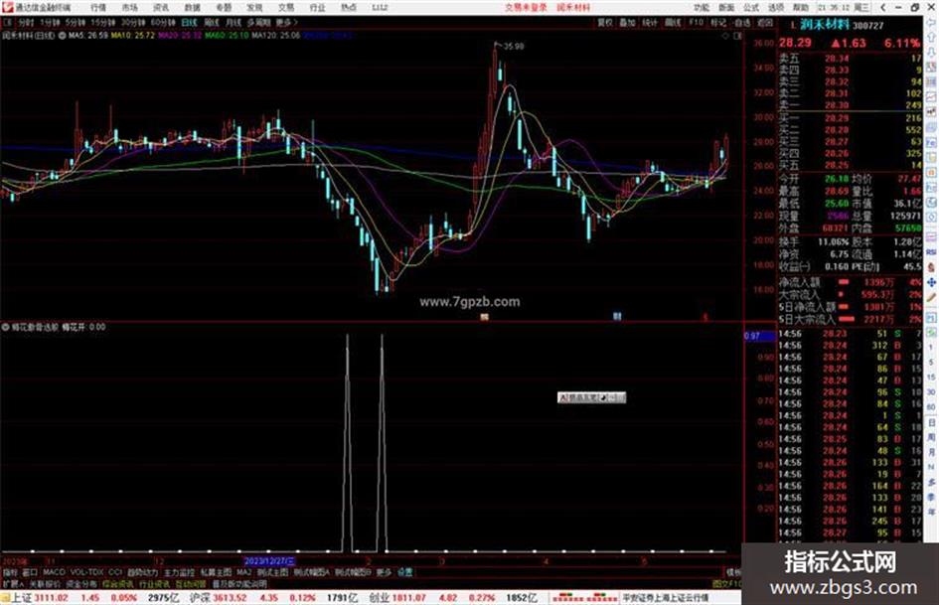Open the 市场 menu
939x605 pixels.
pyautogui.click(x=129, y=8)
